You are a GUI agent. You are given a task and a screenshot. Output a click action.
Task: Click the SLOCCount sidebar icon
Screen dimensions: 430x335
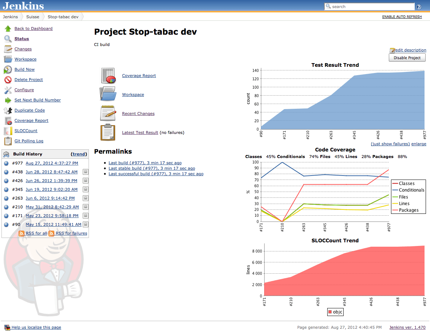coord(8,131)
